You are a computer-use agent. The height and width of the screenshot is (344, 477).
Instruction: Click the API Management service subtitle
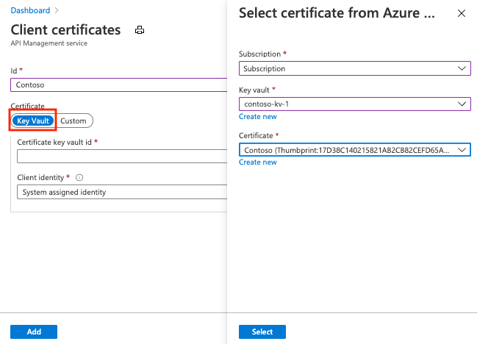pos(49,43)
